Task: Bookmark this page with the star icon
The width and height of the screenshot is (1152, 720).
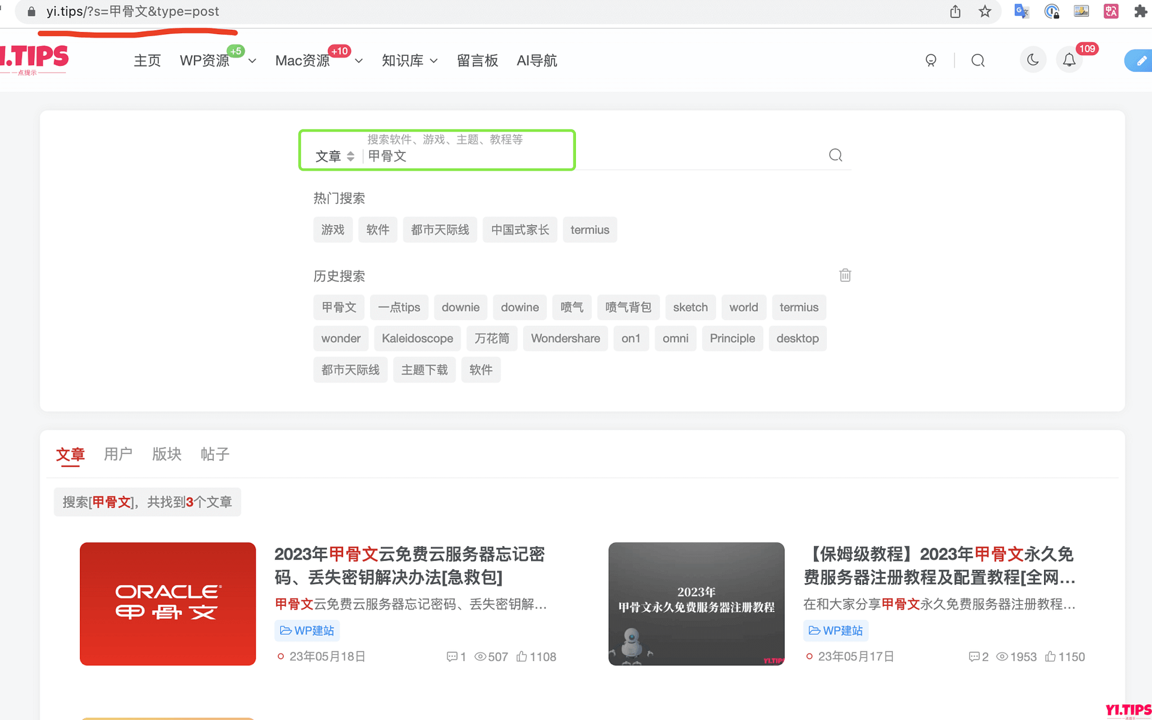Action: (985, 11)
